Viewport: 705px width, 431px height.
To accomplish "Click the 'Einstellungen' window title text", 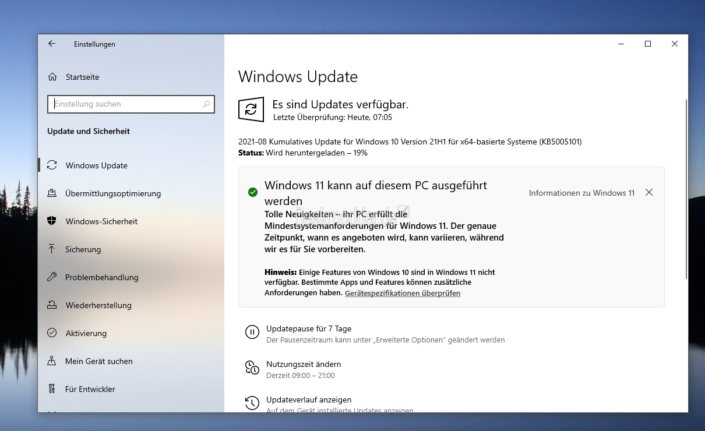I will 94,44.
